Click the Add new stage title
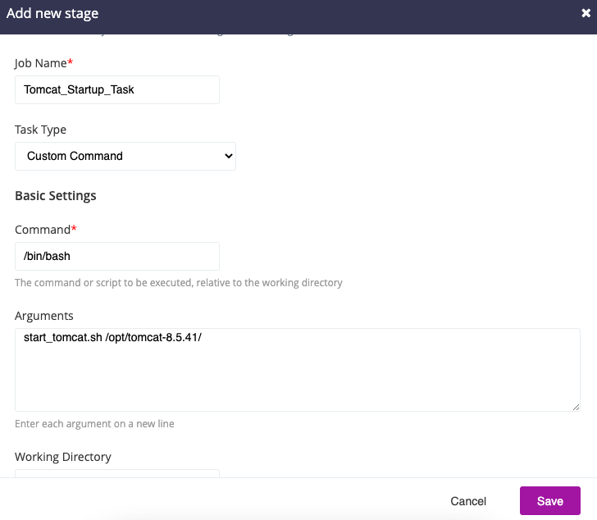The height and width of the screenshot is (520, 597). pos(54,14)
